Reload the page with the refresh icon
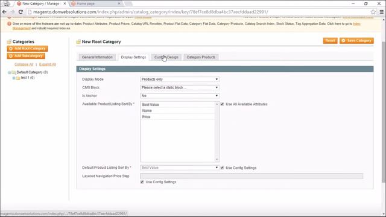The width and height of the screenshot is (386, 217). point(21,12)
